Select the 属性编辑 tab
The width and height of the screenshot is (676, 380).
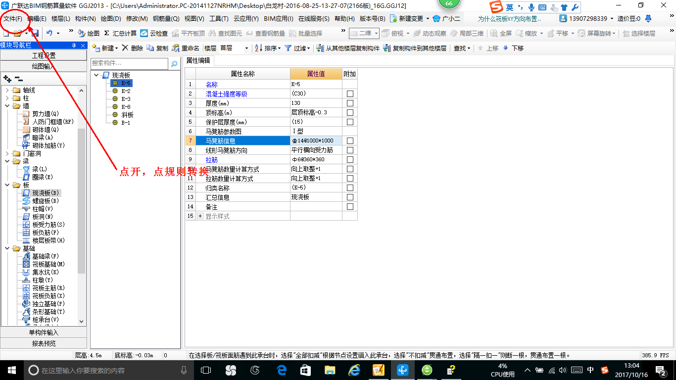(198, 60)
